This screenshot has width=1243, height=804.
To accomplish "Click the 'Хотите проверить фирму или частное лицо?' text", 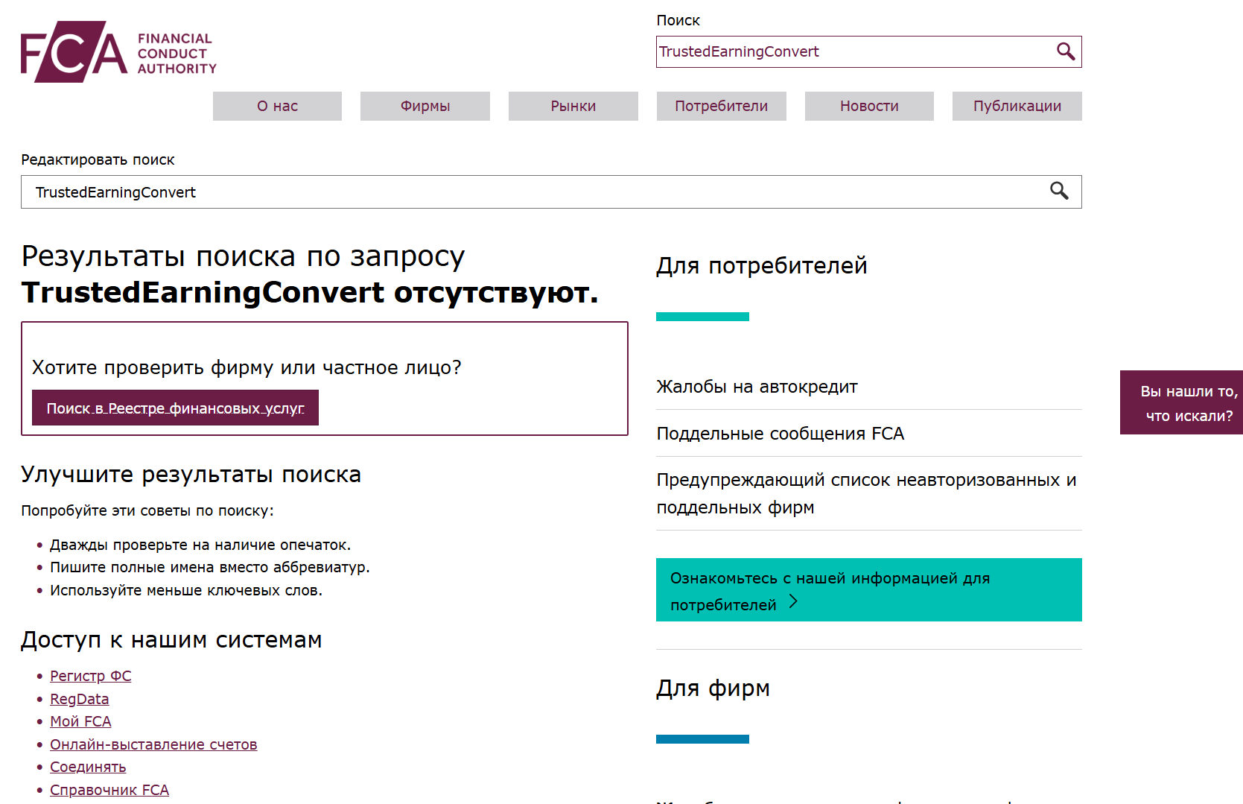I will [x=247, y=367].
